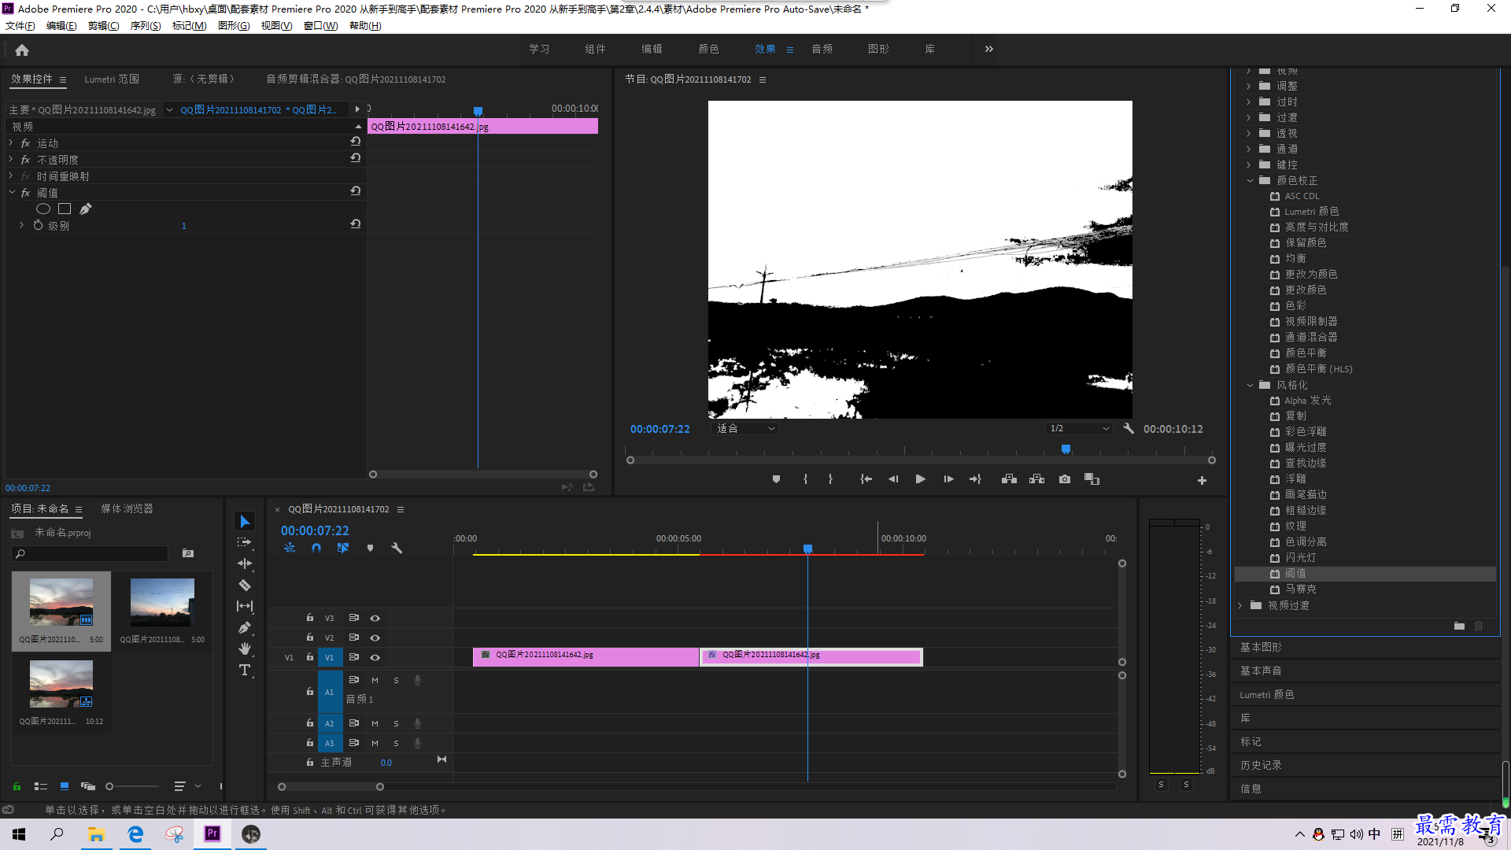
Task: Select the Ripple Edit tool
Action: point(245,564)
